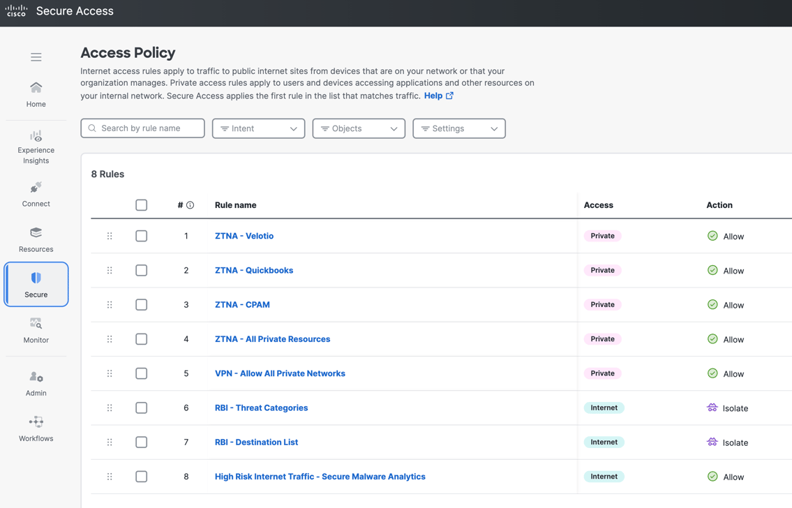Click Internet badge for High Risk Internet Traffic
This screenshot has height=508, width=792.
point(604,476)
